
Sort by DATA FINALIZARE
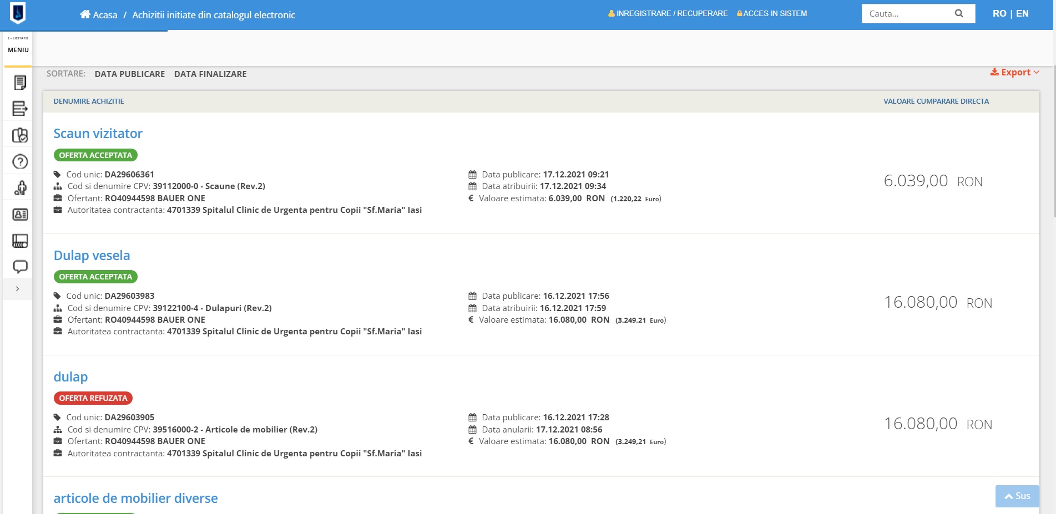coord(210,74)
